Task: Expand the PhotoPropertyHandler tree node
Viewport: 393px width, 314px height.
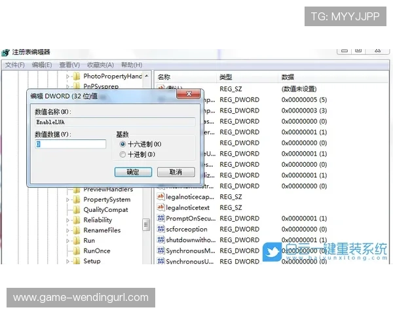Action: pos(67,77)
